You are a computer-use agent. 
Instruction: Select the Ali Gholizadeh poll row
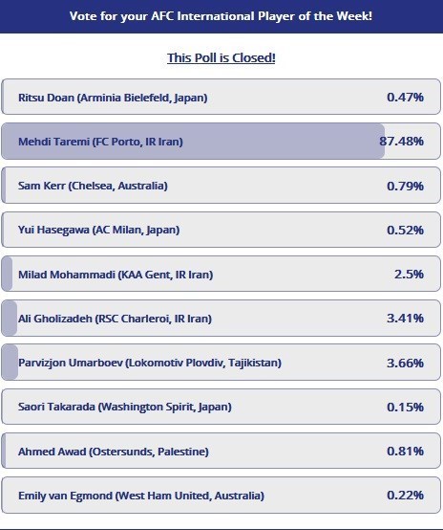pos(221,318)
